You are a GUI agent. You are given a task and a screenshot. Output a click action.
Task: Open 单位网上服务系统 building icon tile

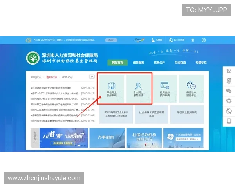[112, 89]
